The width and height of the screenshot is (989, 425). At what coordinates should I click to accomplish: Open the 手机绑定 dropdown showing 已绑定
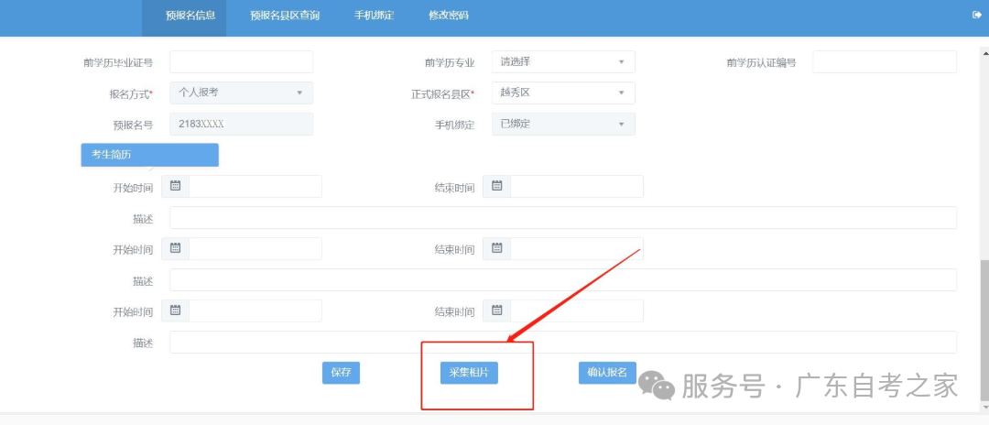click(x=563, y=124)
